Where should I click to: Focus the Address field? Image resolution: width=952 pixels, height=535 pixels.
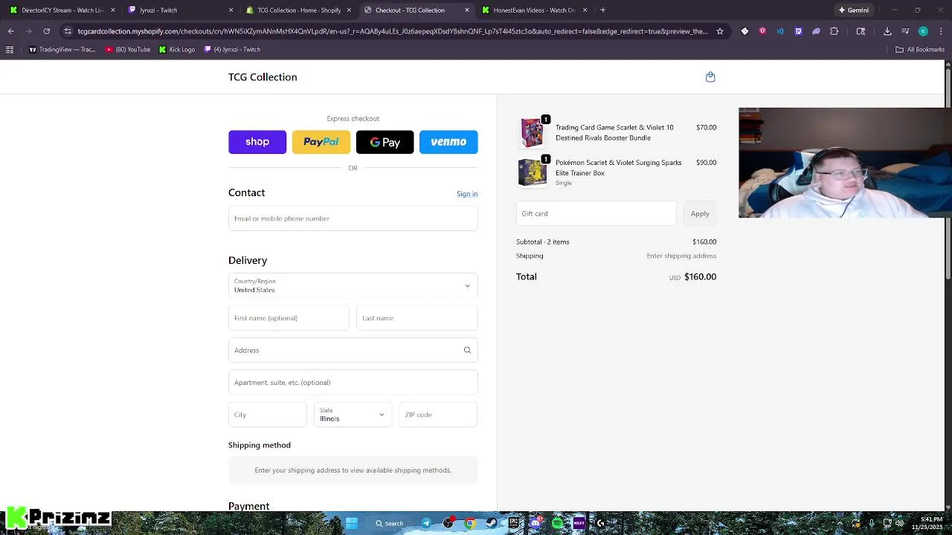(353, 350)
